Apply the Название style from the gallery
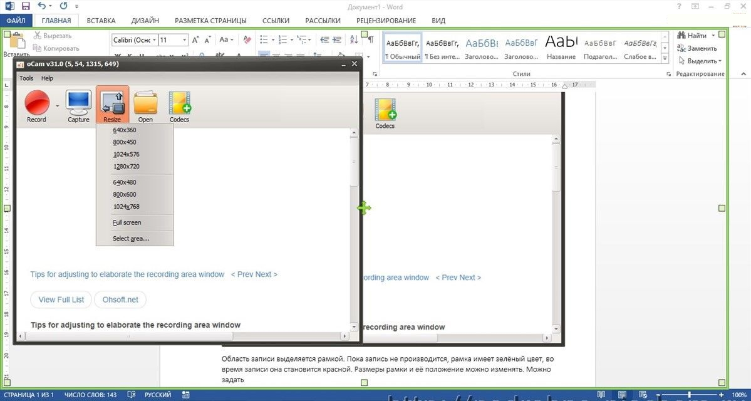 click(561, 46)
